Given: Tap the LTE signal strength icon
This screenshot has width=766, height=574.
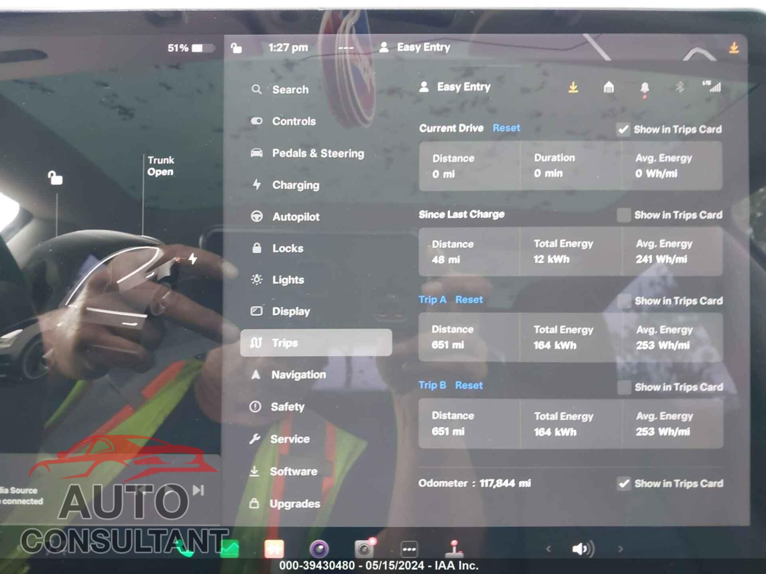Looking at the screenshot, I should tap(712, 86).
